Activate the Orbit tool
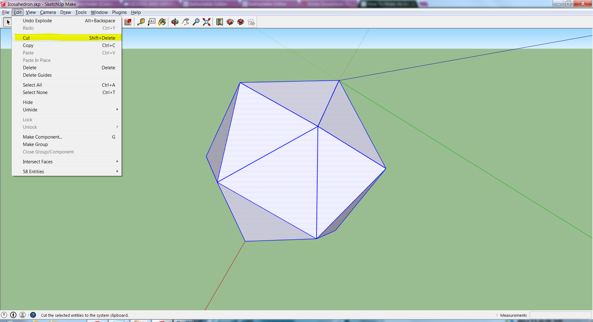Screen dimensions: 593x322 [175, 22]
